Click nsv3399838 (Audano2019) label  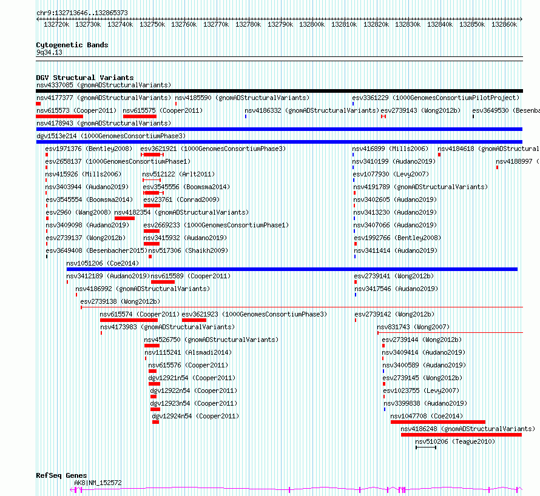[426, 403]
